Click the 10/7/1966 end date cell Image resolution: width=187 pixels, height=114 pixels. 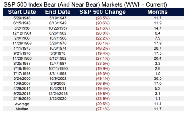point(58,38)
